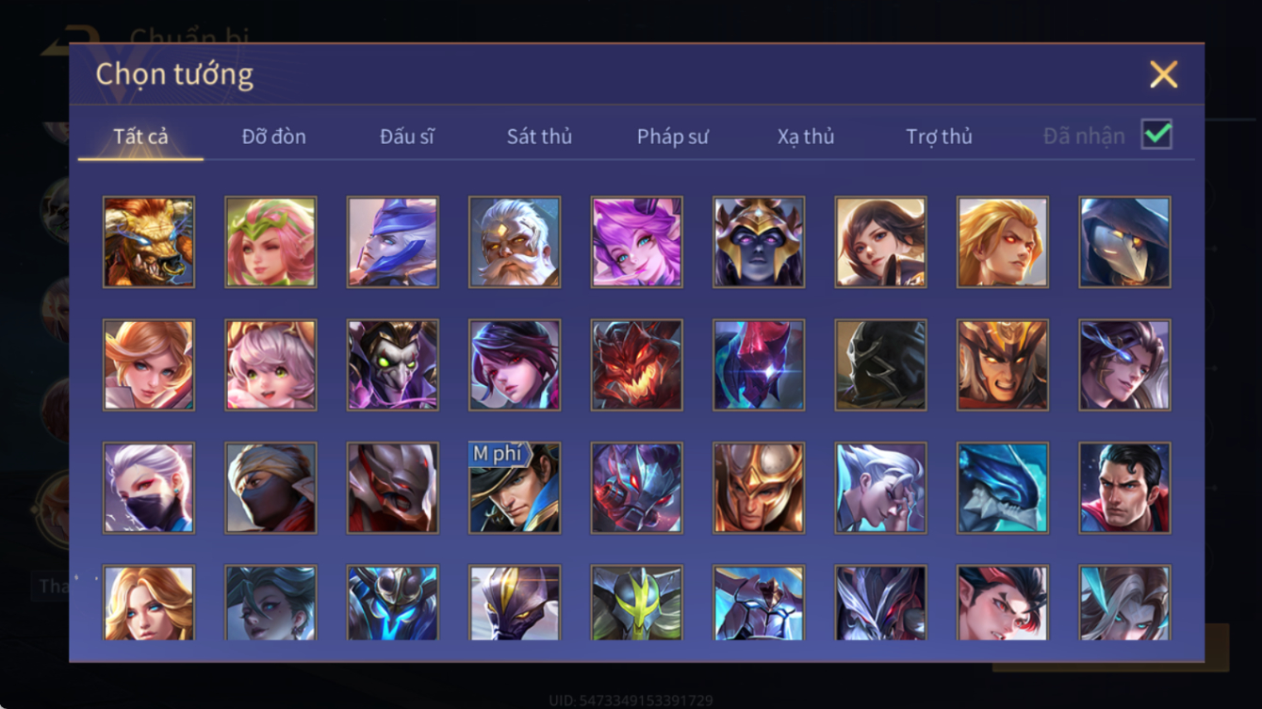Choose the Superman hero portrait
Viewport: 1262px width, 709px height.
[x=1124, y=489]
